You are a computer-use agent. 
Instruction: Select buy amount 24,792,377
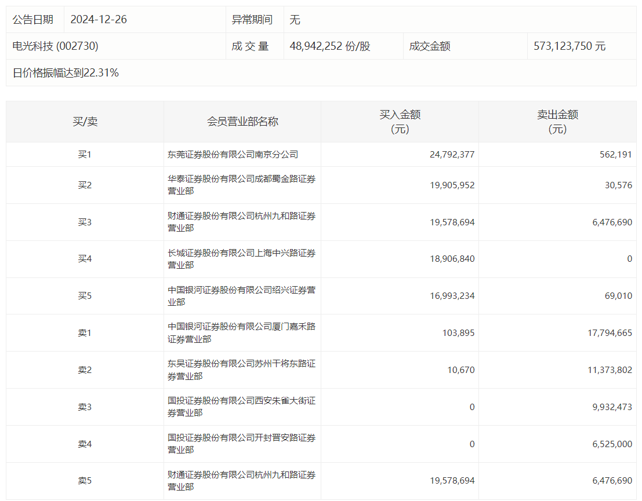[x=452, y=155]
